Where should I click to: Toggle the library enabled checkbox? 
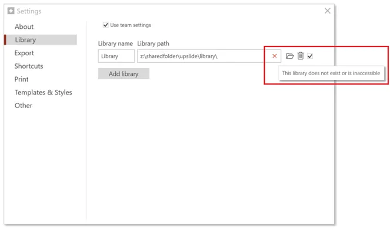click(x=310, y=56)
